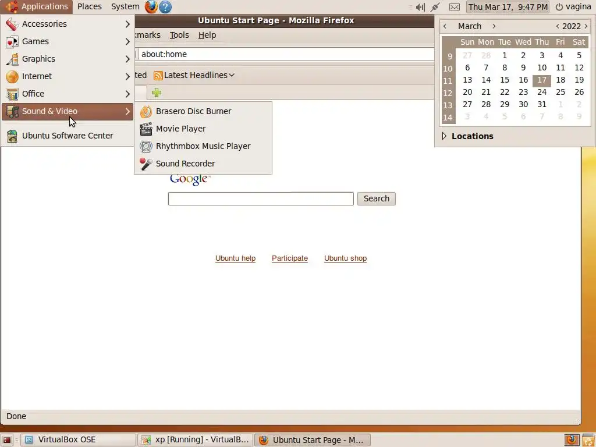This screenshot has height=447, width=596.
Task: Click the trash icon in bottom panel
Action: pyautogui.click(x=588, y=440)
